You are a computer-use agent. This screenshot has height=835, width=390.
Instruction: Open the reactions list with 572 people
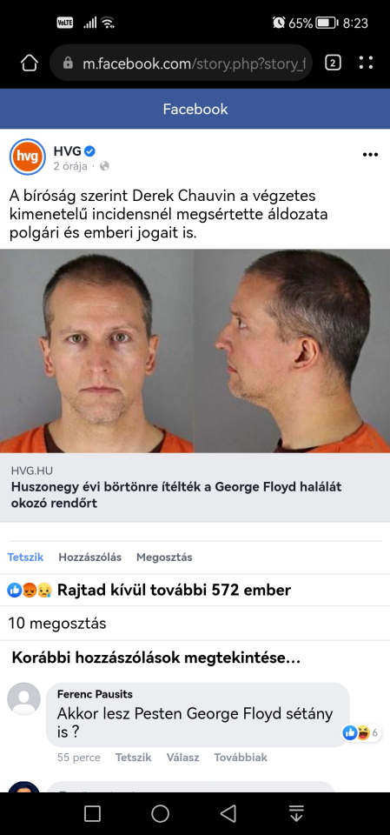[x=149, y=590]
